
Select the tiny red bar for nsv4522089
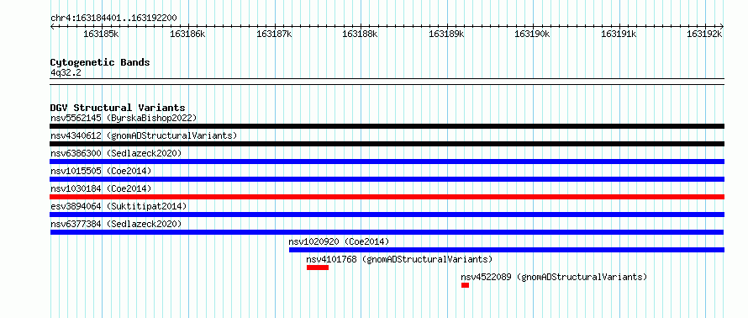tap(465, 285)
